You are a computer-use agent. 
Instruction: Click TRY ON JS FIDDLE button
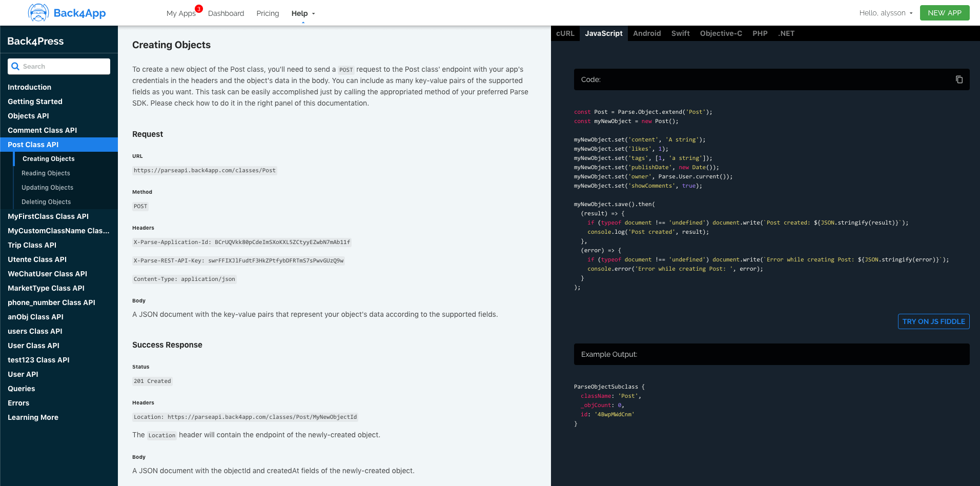[x=933, y=321]
